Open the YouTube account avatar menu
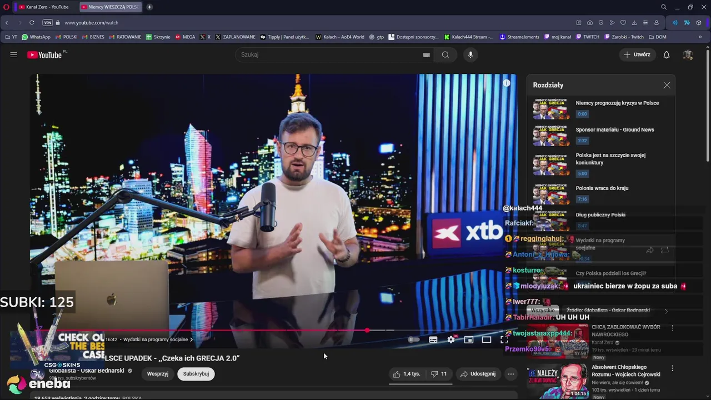The width and height of the screenshot is (711, 400). pyautogui.click(x=688, y=54)
